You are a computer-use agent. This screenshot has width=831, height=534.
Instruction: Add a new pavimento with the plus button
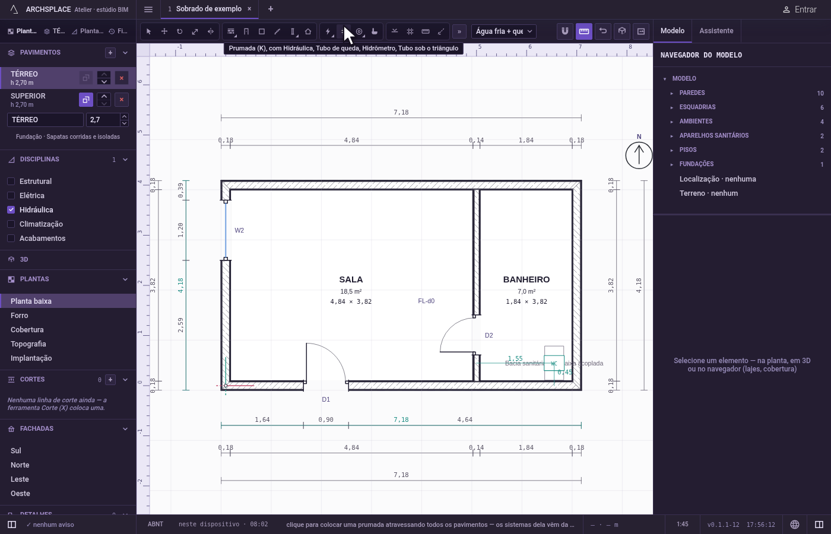coord(110,53)
